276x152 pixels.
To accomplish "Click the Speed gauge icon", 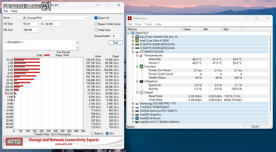I will point(141,92).
